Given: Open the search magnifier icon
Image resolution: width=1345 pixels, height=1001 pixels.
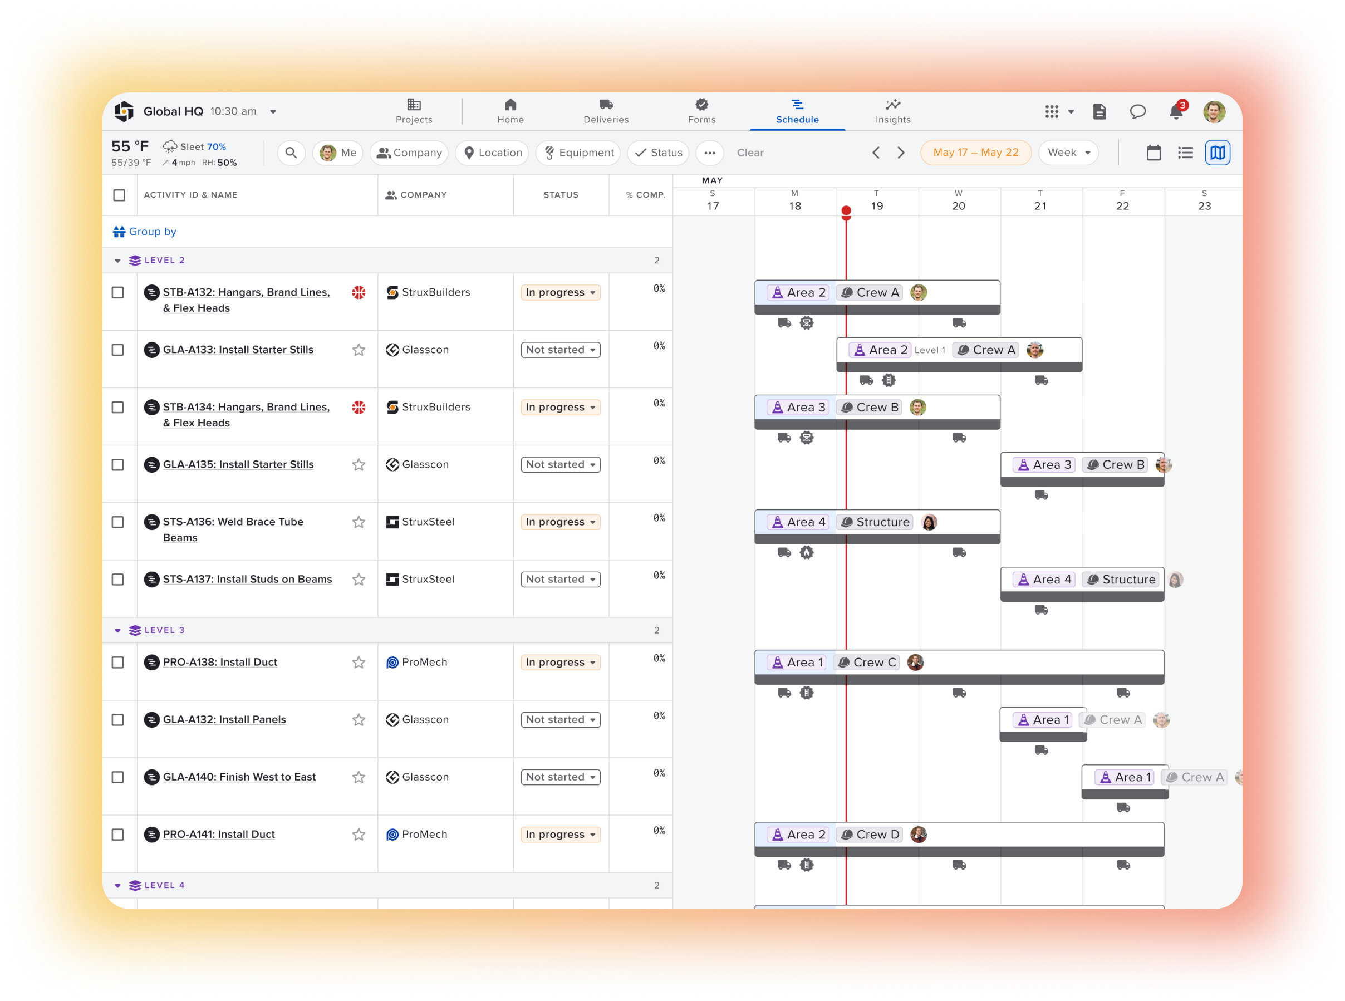Looking at the screenshot, I should [x=291, y=153].
